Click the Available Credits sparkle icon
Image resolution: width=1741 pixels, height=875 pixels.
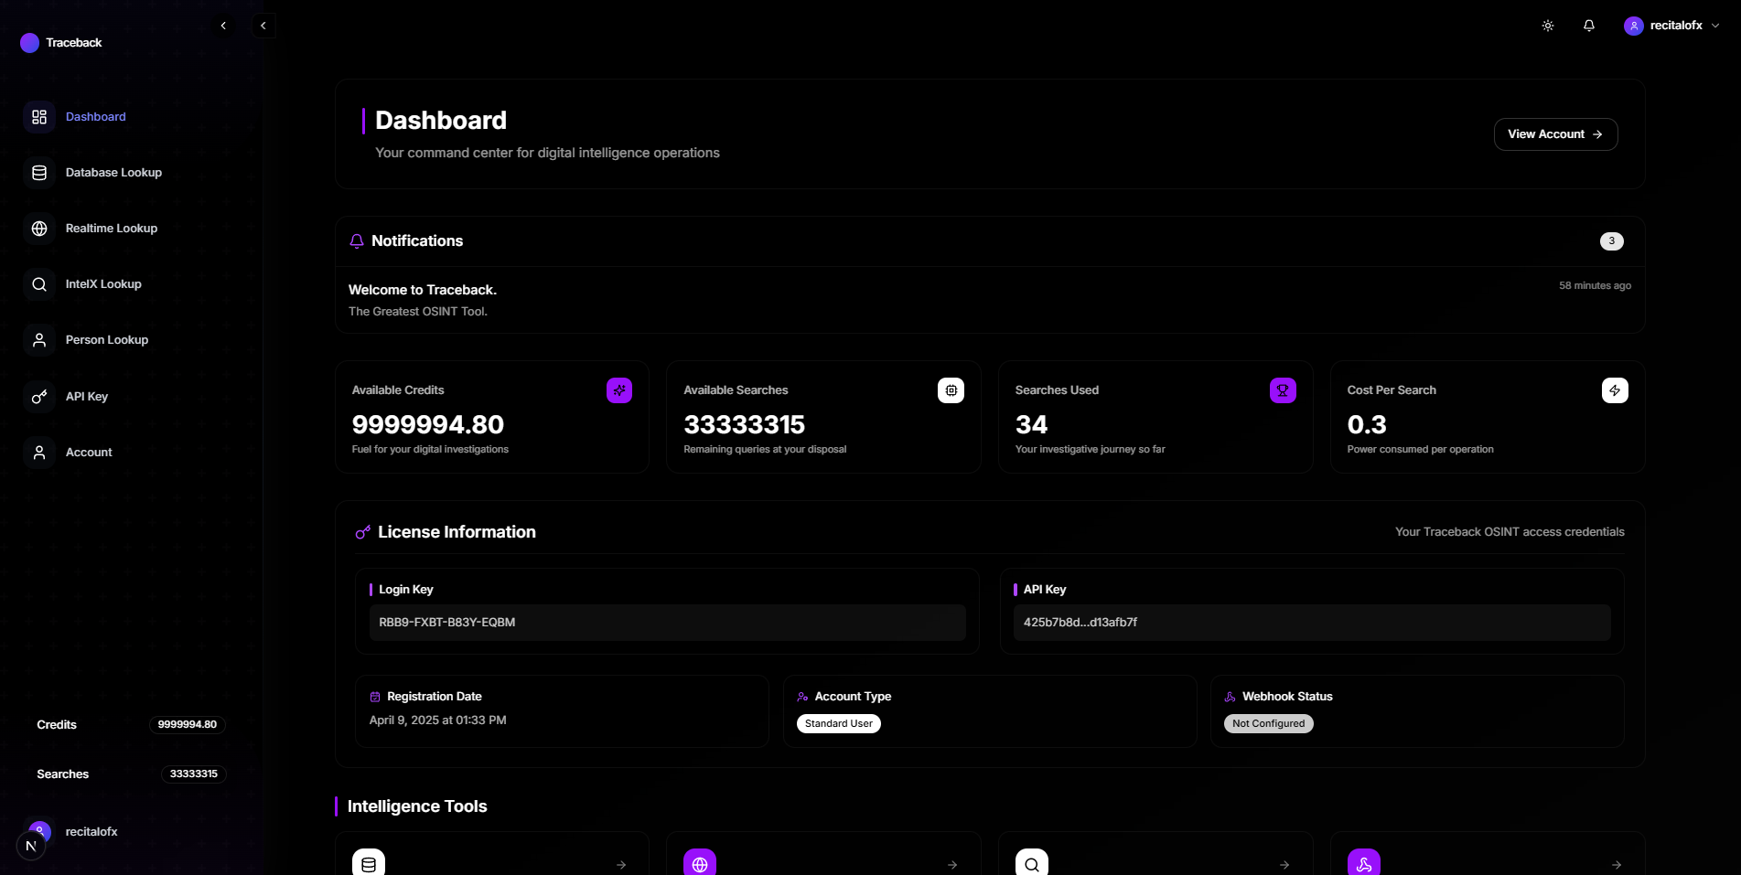(619, 390)
